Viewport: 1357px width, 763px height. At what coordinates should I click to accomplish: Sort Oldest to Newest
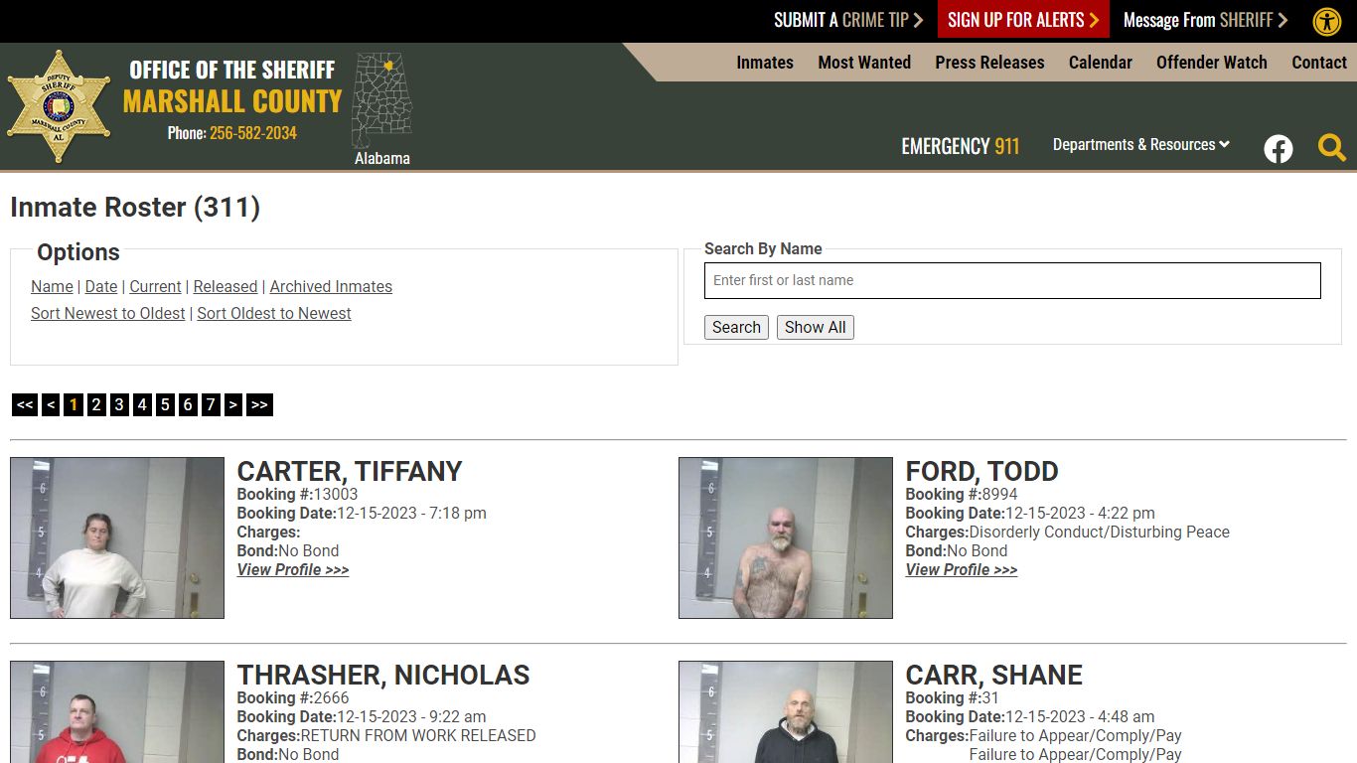(x=274, y=313)
